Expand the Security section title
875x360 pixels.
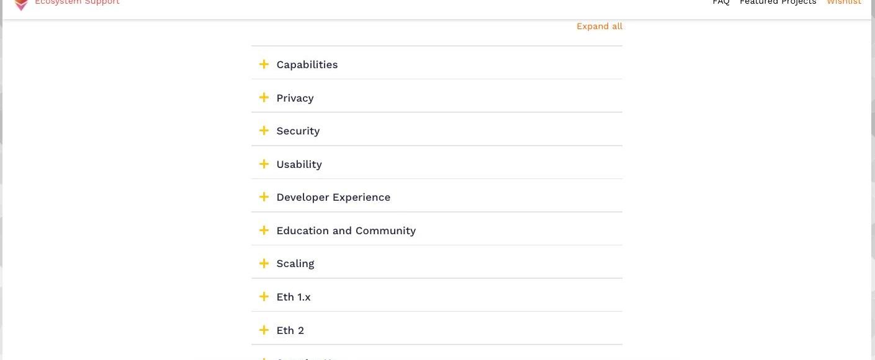click(x=298, y=131)
